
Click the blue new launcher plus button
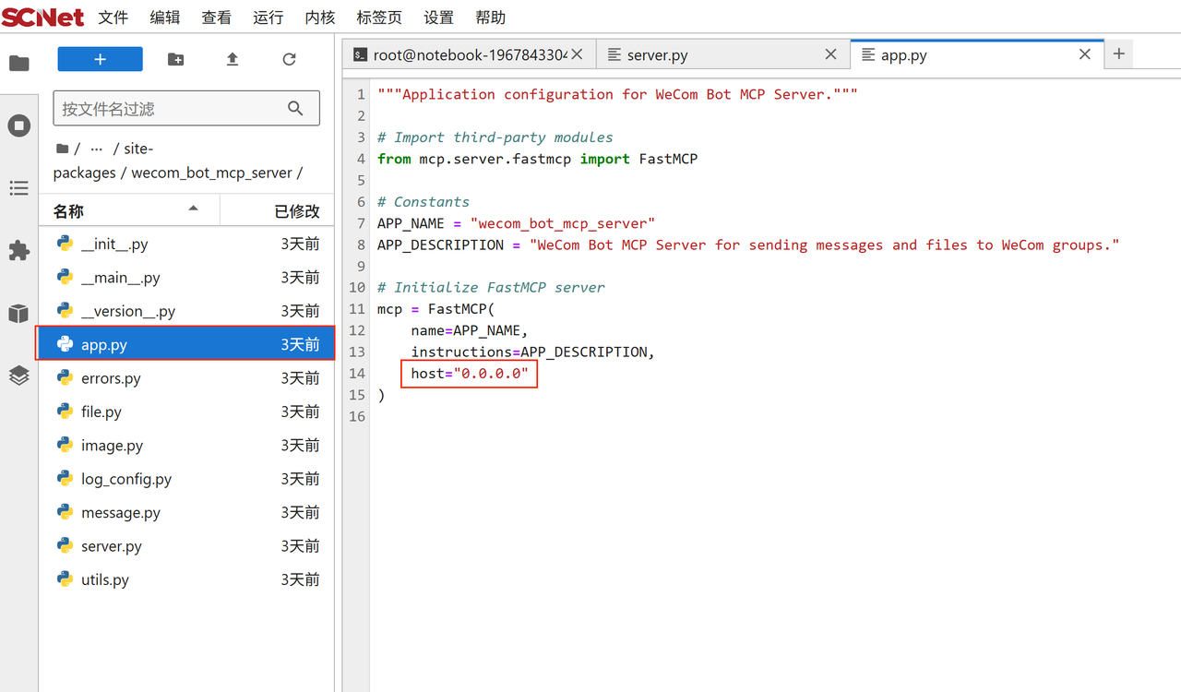point(100,59)
